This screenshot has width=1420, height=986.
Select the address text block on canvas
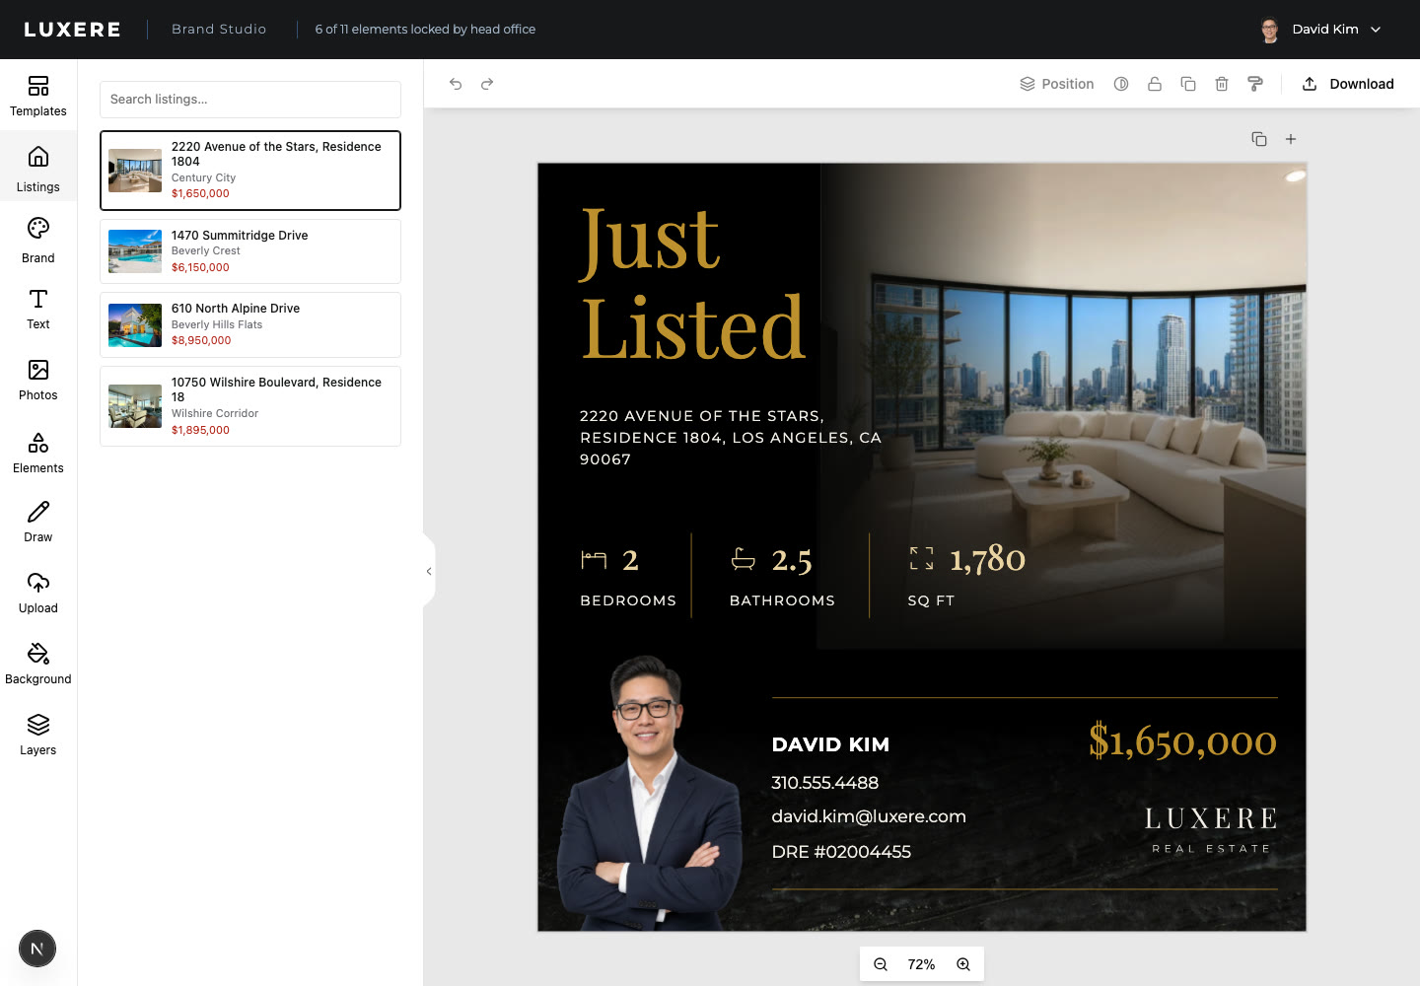730,438
